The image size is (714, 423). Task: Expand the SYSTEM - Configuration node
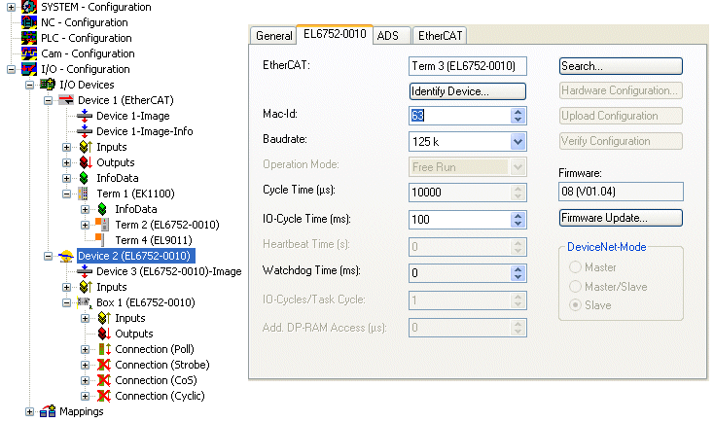pyautogui.click(x=12, y=7)
